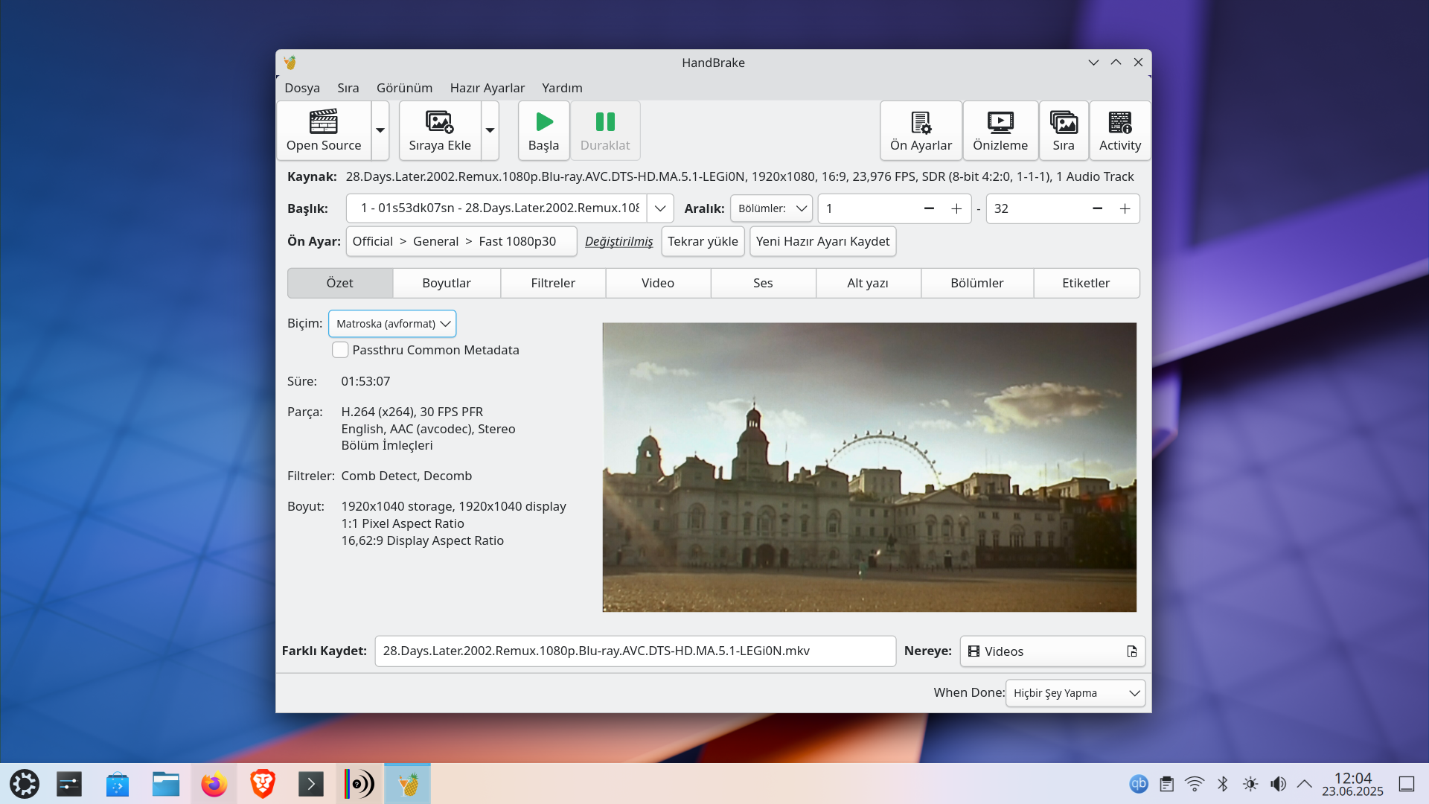Increase the start chapter value 1
1429x804 pixels.
[x=956, y=208]
